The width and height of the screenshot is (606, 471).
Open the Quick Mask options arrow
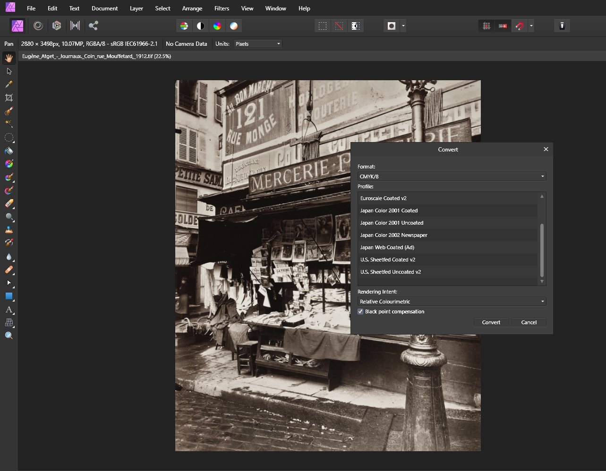pyautogui.click(x=403, y=26)
